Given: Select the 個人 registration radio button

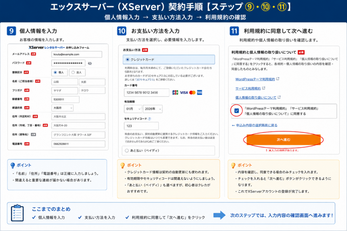Looking at the screenshot, I should tap(55, 72).
